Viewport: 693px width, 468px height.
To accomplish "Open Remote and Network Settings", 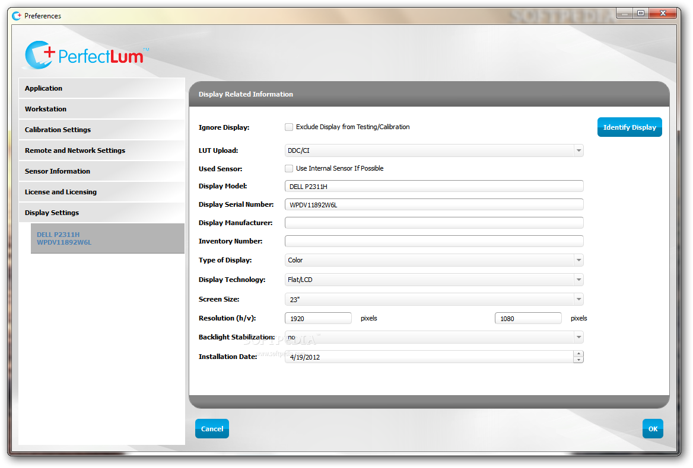I will (x=101, y=150).
